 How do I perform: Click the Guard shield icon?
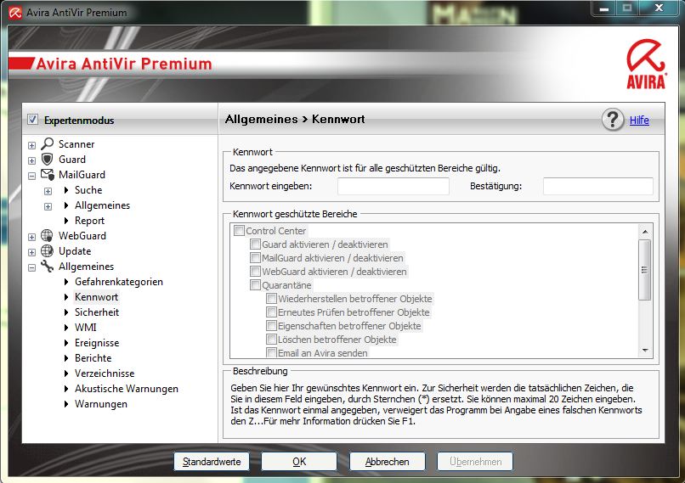click(48, 159)
